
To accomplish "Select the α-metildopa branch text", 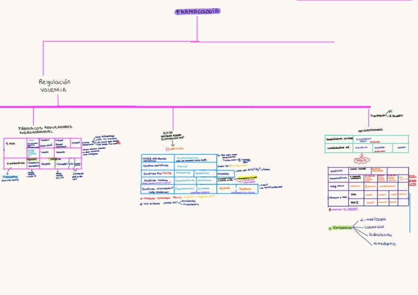I will click(373, 219).
